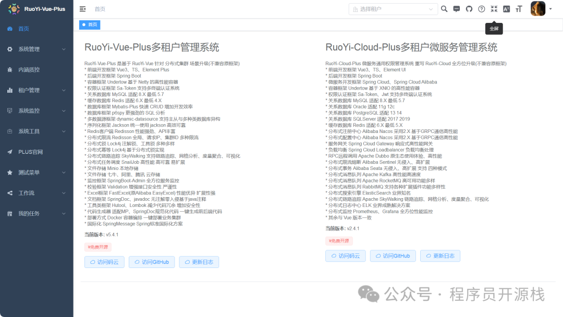563x317 pixels.
Task: Click the 系统管理 gear icon
Action: tap(10, 49)
